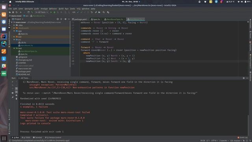Click the Rerun icon in Run panel
The height and width of the screenshot is (142, 252).
tap(13, 82)
